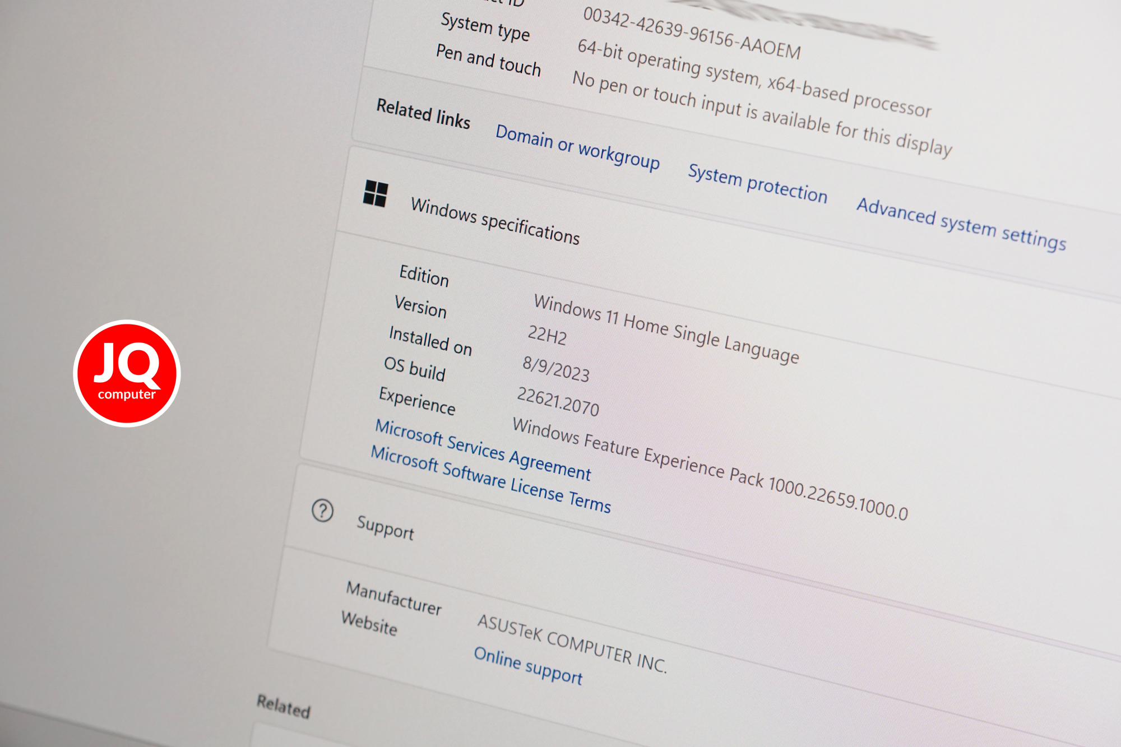Click the 'Version' label

tap(420, 307)
